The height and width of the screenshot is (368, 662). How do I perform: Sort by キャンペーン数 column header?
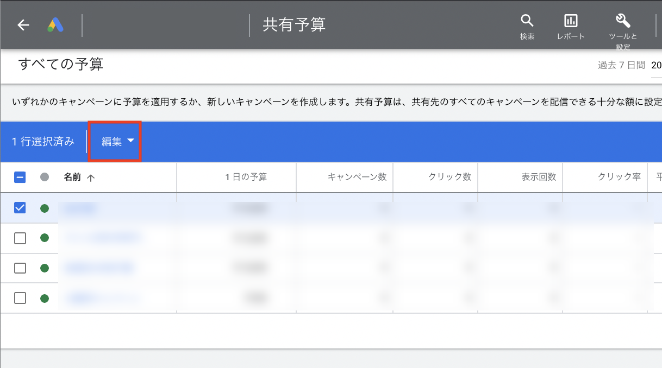(x=357, y=177)
